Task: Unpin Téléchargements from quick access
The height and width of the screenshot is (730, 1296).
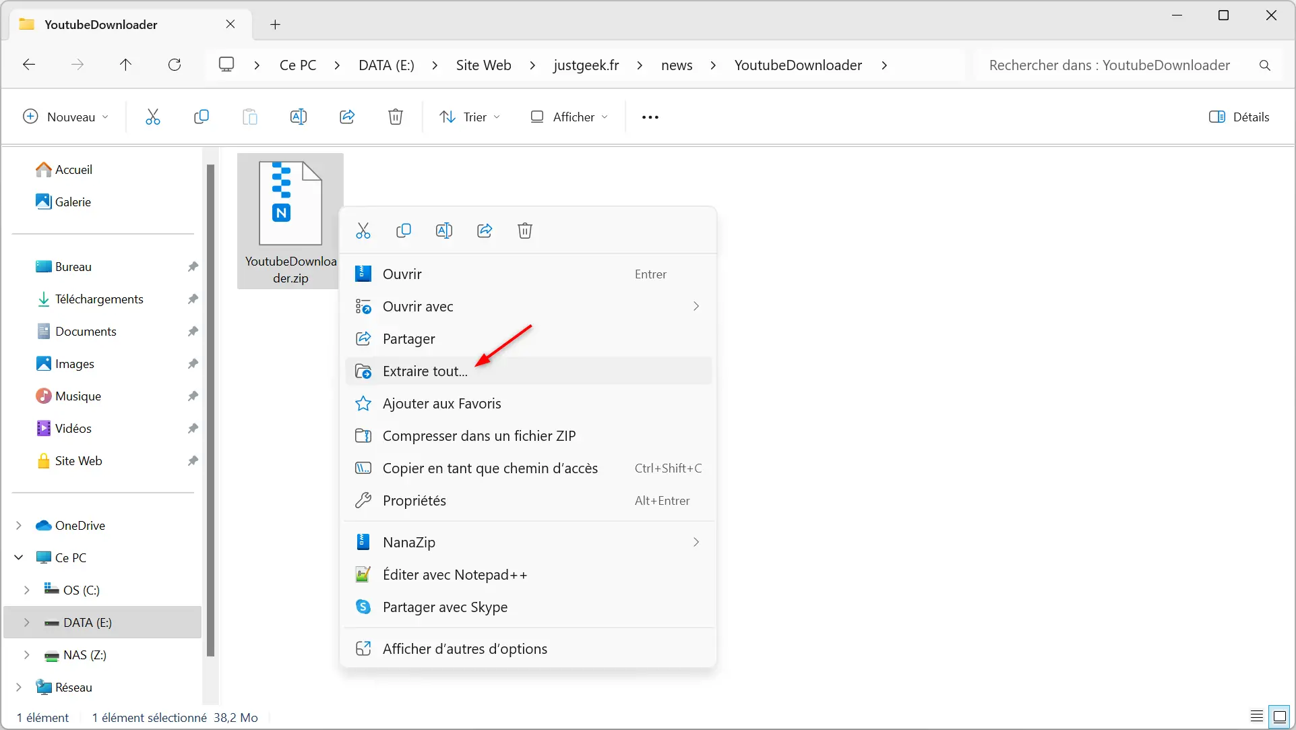Action: pos(193,299)
